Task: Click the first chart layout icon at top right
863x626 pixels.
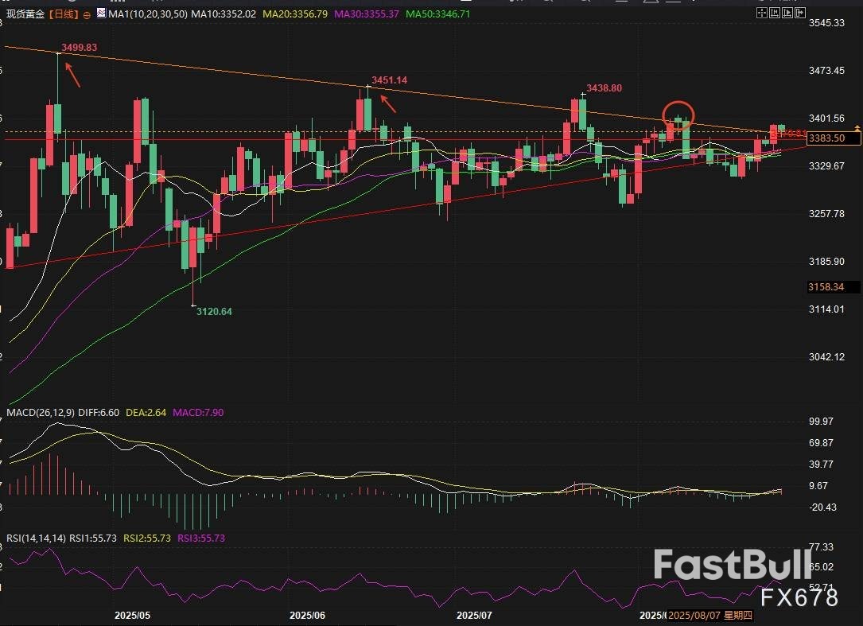Action: point(761,14)
